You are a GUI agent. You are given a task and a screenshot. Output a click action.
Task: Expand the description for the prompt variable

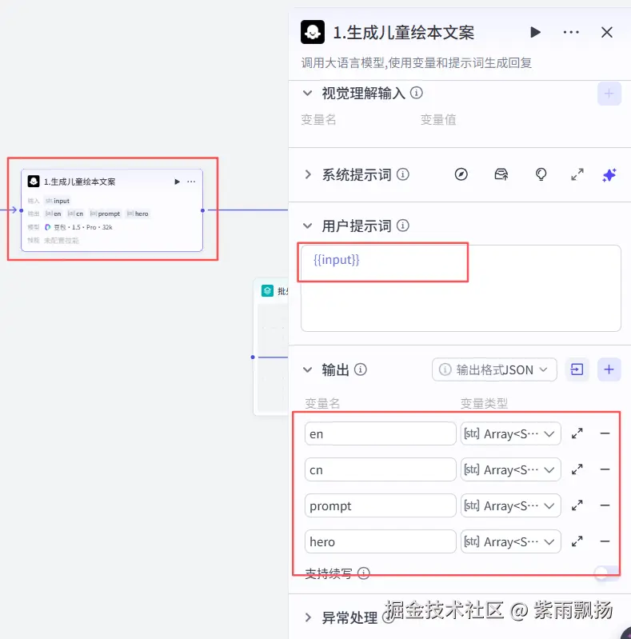[x=577, y=505]
